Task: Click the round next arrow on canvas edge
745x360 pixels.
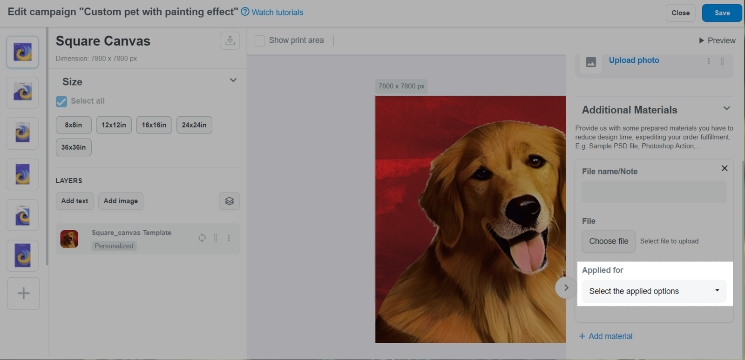Action: [x=566, y=287]
